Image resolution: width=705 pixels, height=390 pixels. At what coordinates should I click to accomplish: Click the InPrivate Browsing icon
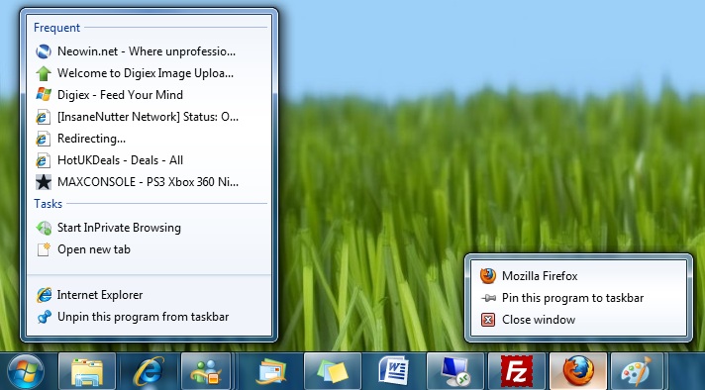[x=44, y=228]
